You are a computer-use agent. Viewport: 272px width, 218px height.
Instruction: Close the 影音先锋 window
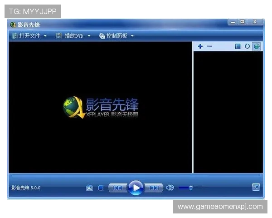coord(255,22)
